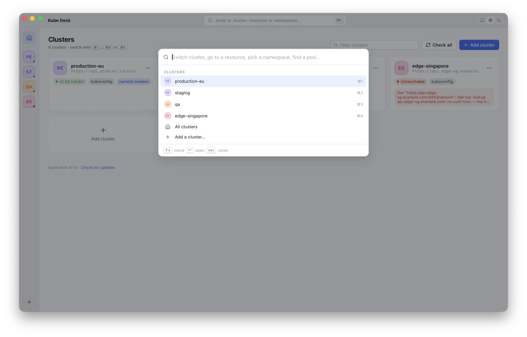The width and height of the screenshot is (527, 337).
Task: Click the kubeconfig tag on production-eu card
Action: (101, 81)
